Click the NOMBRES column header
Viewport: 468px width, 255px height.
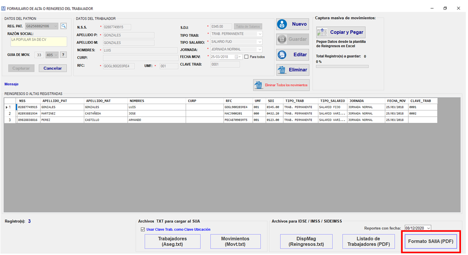tap(157, 101)
